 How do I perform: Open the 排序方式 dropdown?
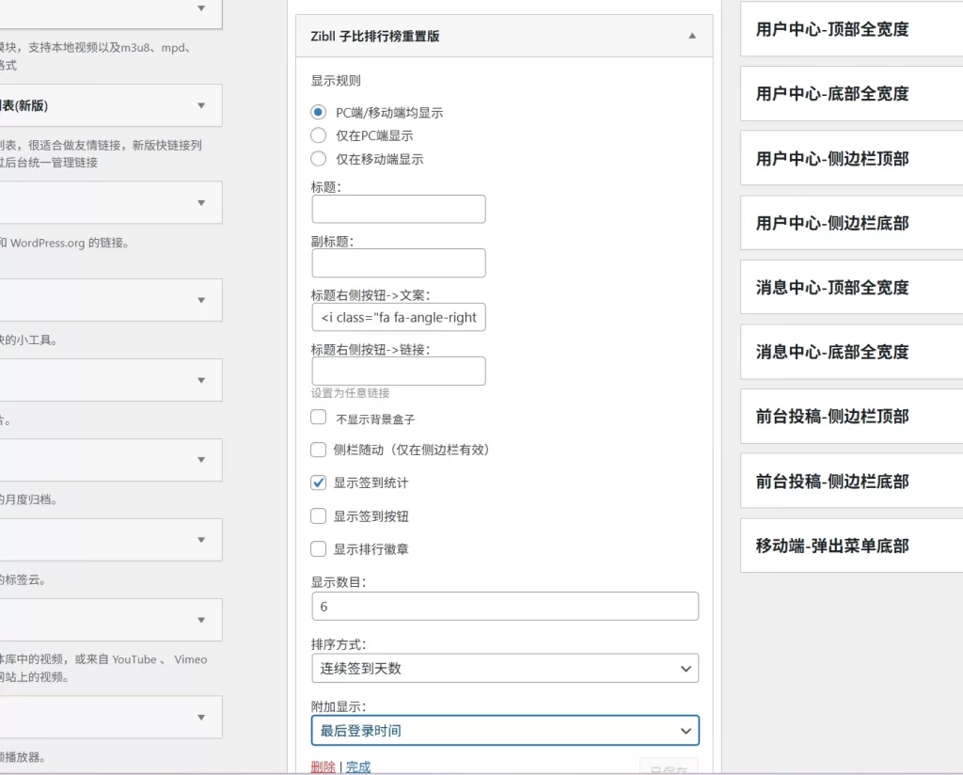[504, 668]
